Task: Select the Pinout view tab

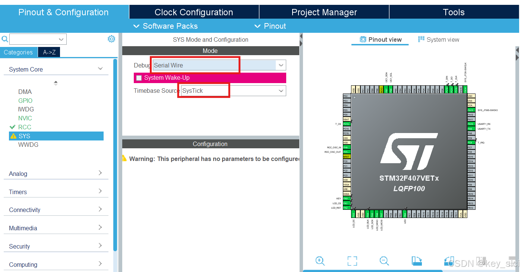Action: [x=381, y=39]
